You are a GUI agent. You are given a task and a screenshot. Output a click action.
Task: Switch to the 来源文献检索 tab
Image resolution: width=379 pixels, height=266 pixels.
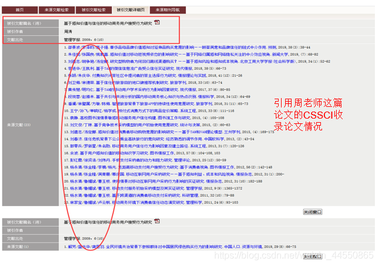[56, 10]
